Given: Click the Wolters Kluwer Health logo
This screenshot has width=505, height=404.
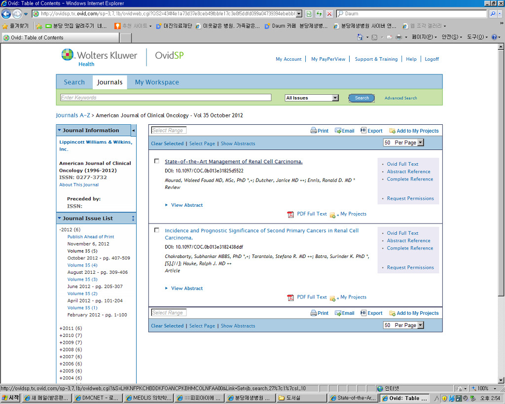Looking at the screenshot, I should point(100,57).
